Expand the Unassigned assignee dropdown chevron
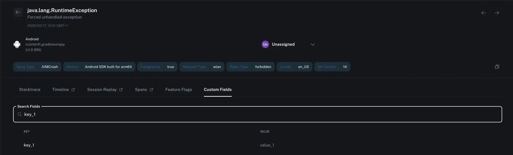 [x=313, y=44]
